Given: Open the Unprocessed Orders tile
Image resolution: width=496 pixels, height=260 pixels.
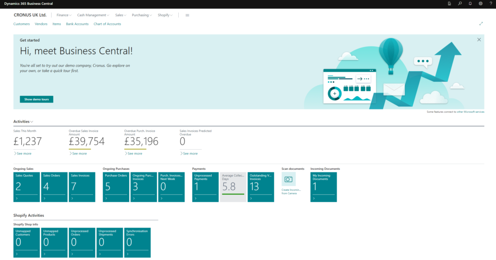Looking at the screenshot, I should 82,243.
